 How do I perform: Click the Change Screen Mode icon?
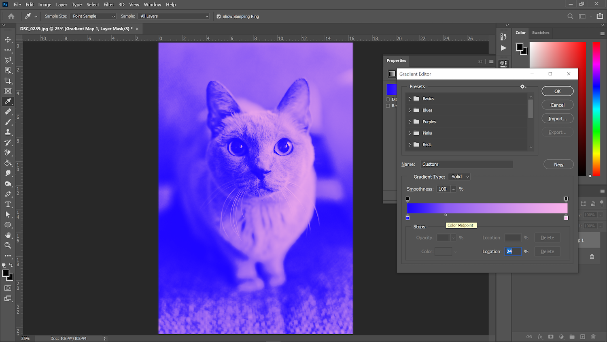(x=8, y=298)
